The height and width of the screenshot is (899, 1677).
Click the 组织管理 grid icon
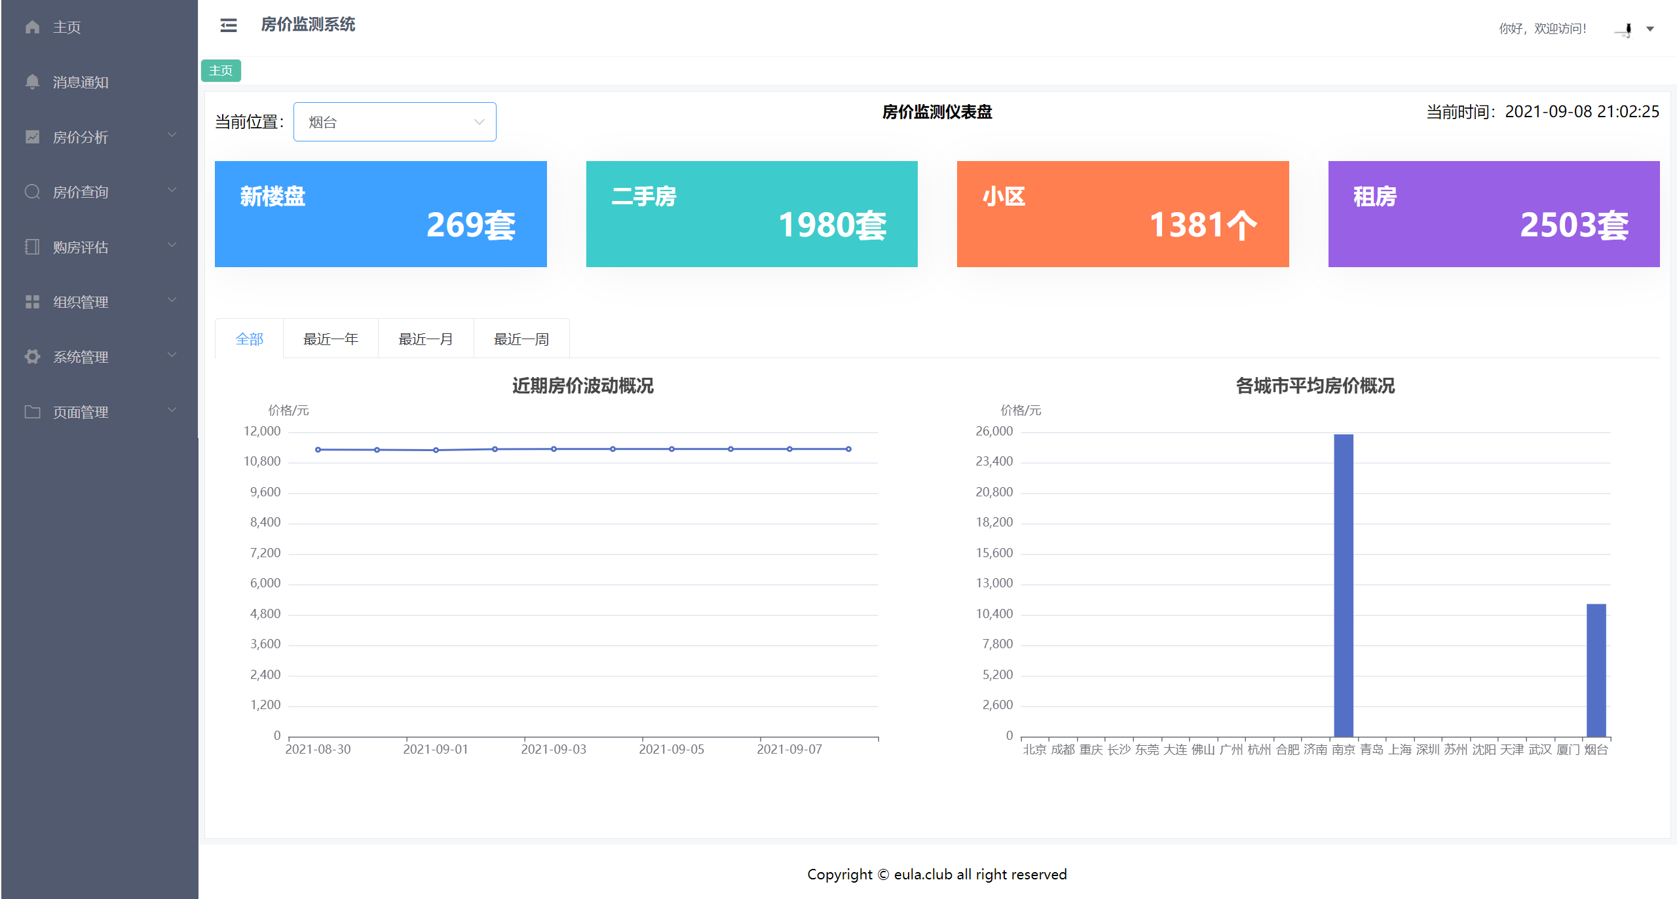(x=32, y=302)
